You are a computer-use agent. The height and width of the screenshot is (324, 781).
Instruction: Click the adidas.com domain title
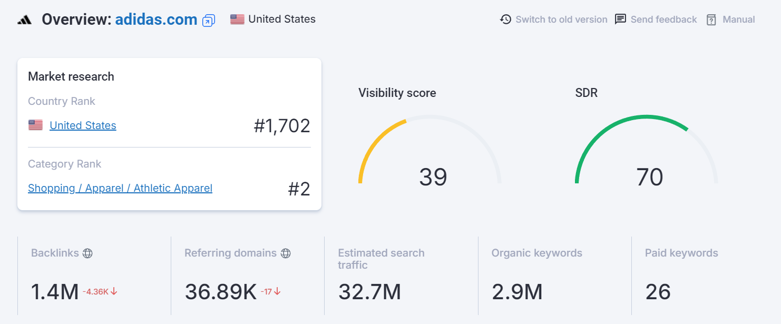155,19
